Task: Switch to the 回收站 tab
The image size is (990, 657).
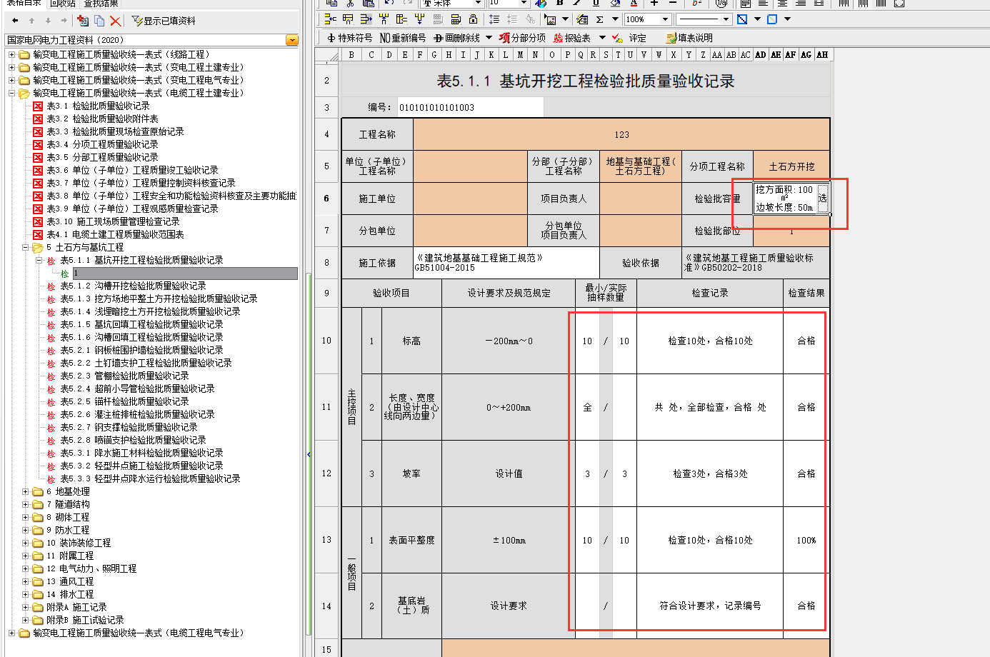Action: pyautogui.click(x=62, y=4)
